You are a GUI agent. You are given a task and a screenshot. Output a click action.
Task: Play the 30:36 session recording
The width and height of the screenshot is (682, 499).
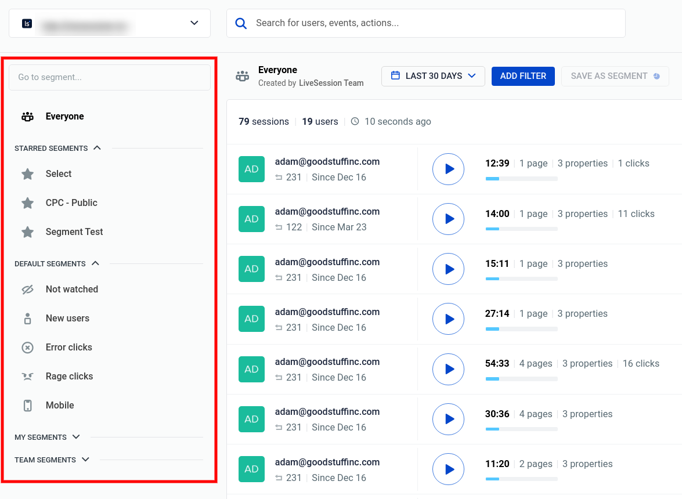(x=449, y=419)
